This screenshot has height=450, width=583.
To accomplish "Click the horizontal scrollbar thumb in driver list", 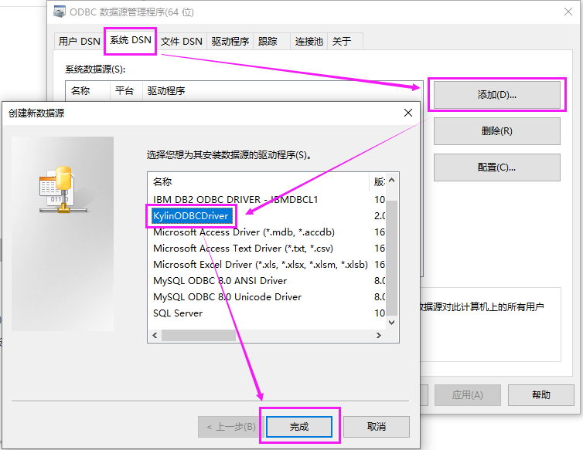I will pos(199,336).
